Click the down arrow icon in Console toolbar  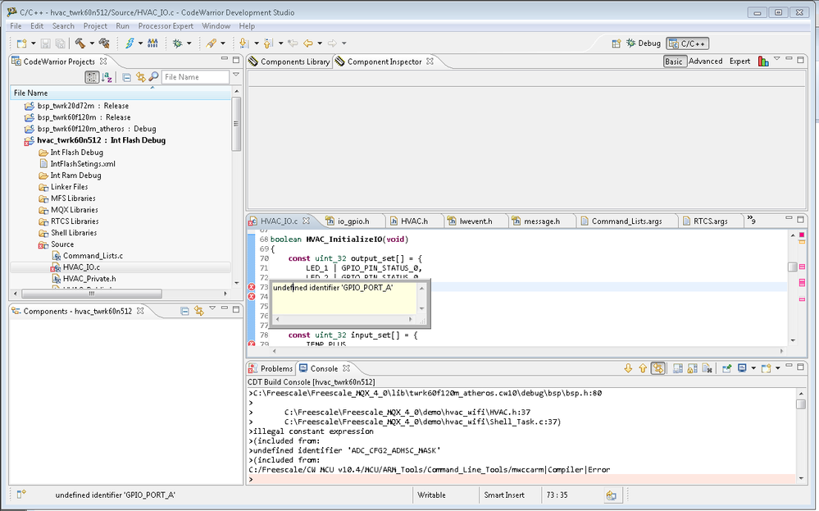(x=628, y=369)
